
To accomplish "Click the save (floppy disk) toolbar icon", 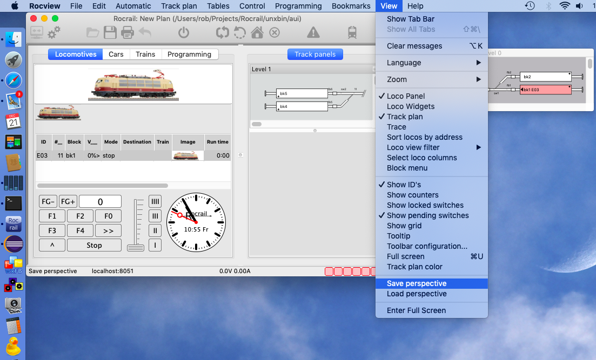I will [110, 33].
